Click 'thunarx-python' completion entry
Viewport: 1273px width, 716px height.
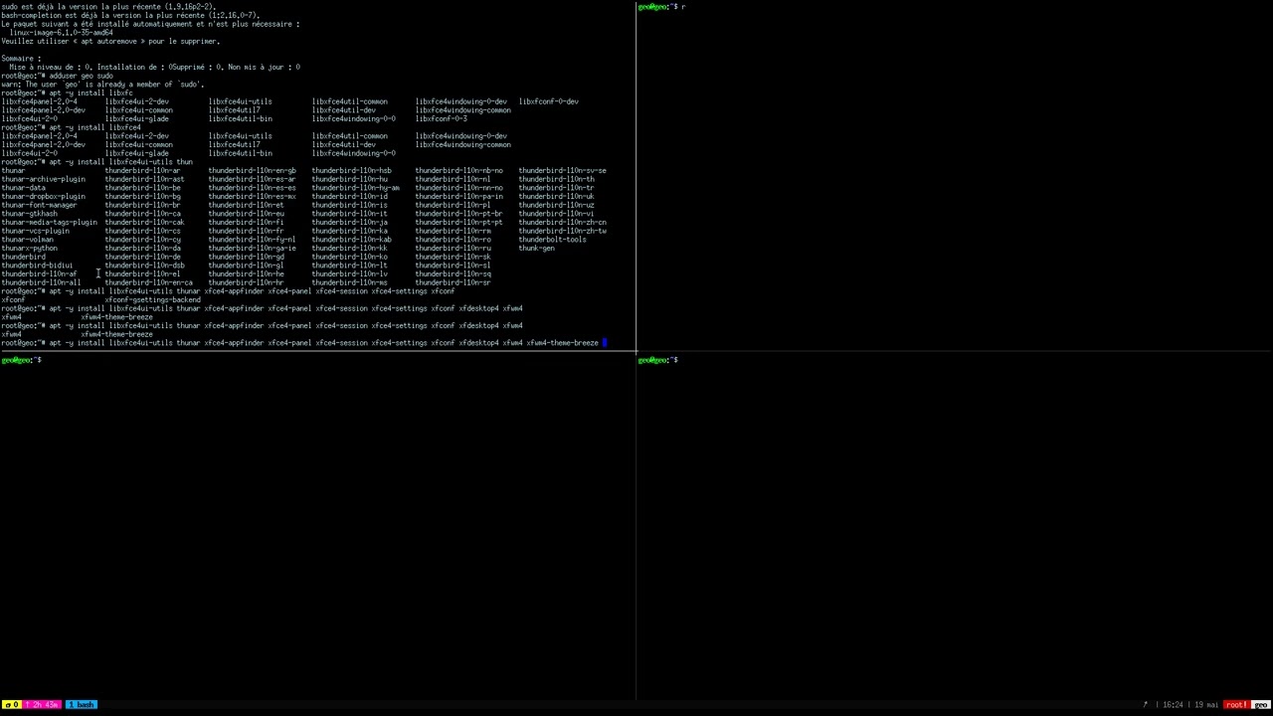point(29,249)
